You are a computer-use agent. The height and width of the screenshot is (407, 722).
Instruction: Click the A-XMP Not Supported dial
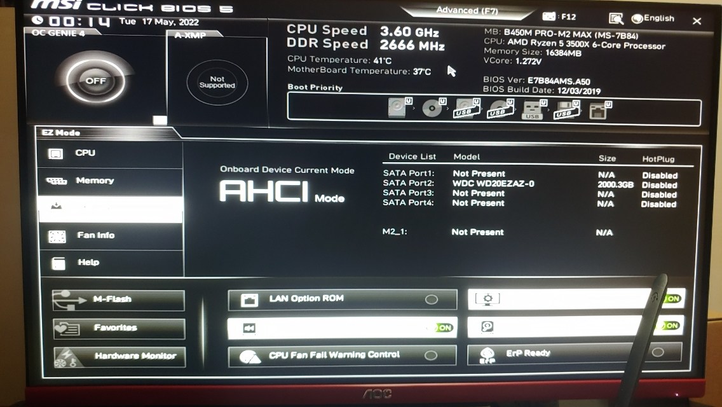(217, 83)
